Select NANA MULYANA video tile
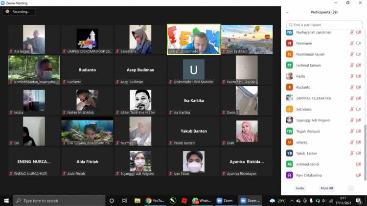The image size is (367, 206). pyautogui.click(x=87, y=100)
